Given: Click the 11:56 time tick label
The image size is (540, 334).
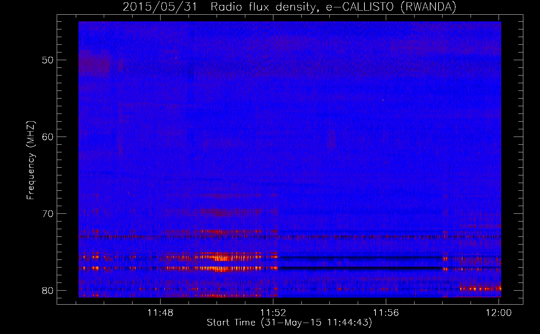Looking at the screenshot, I should [x=386, y=313].
